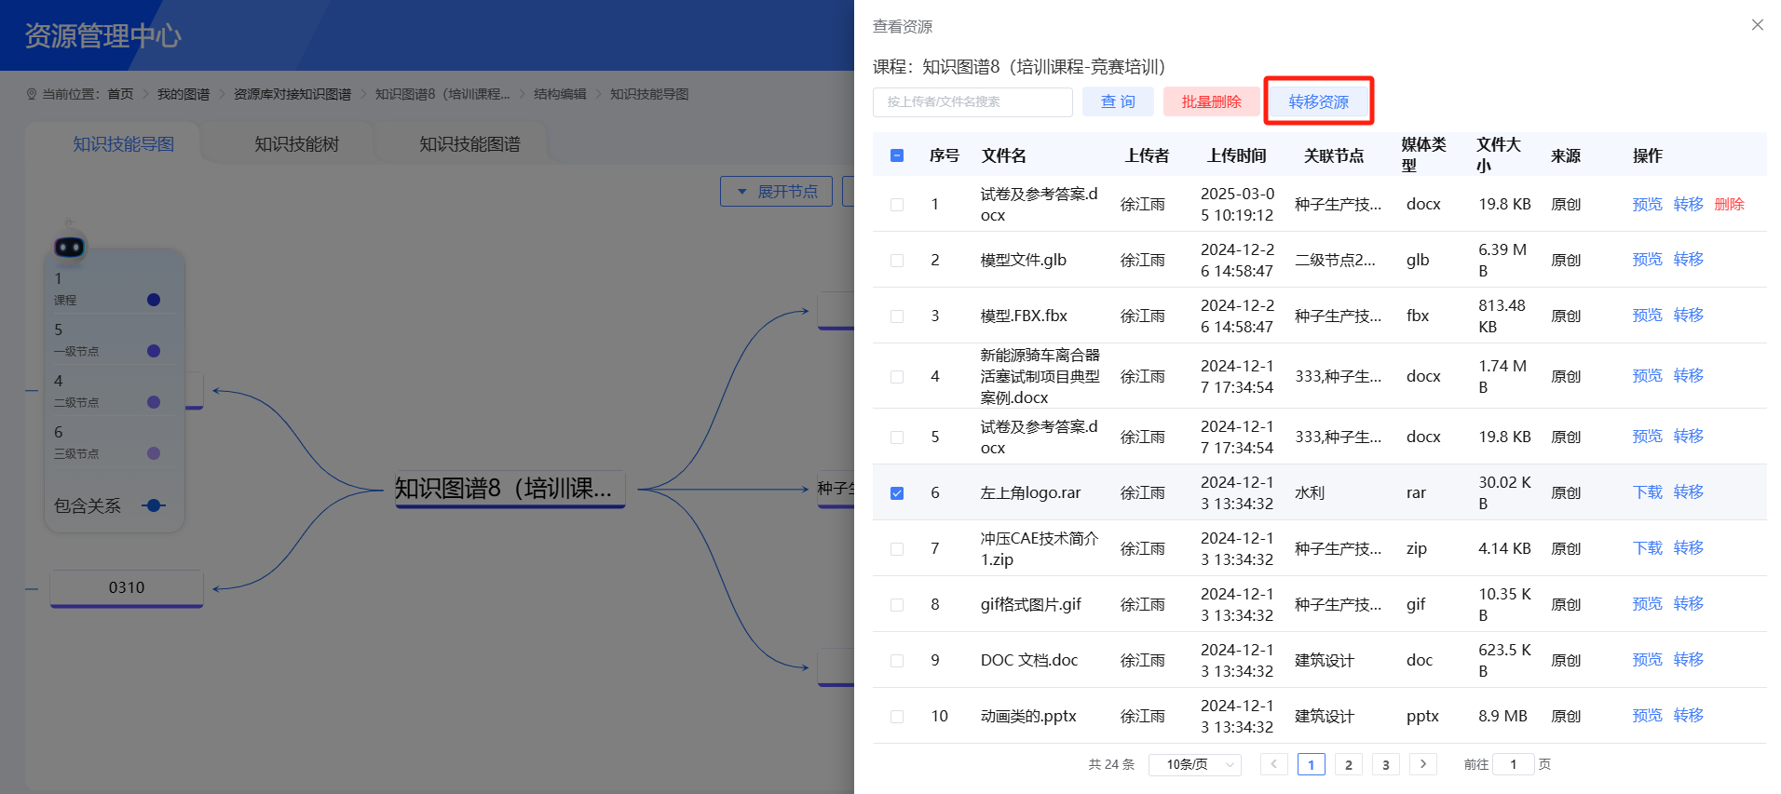Click 下载 for 冲压CAE技术简介1.zip
Screen dimensions: 1781x794
click(x=1647, y=547)
